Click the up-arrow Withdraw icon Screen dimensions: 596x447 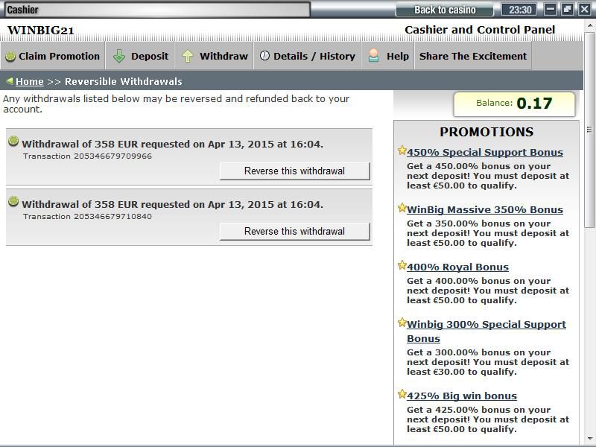point(188,56)
